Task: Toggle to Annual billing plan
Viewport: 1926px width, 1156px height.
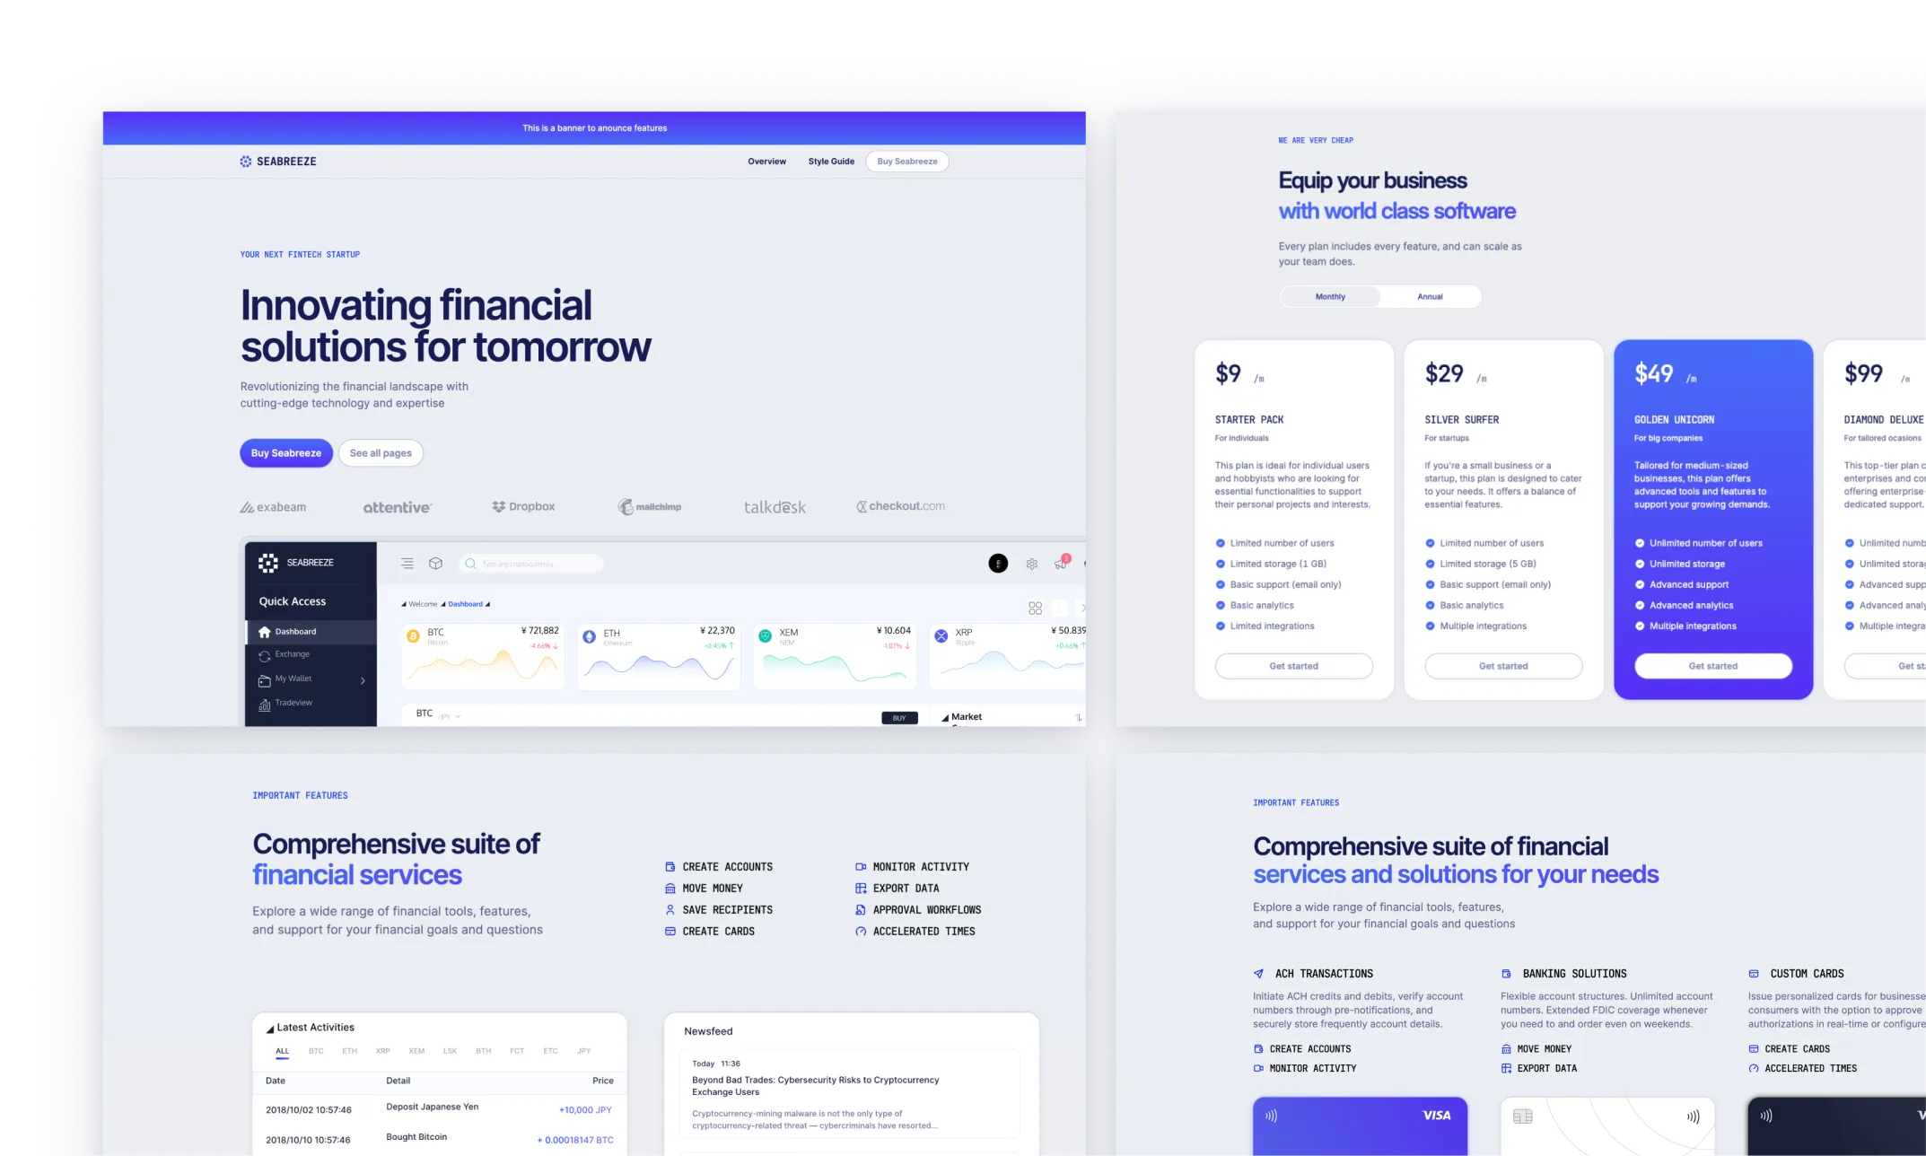Action: (1430, 296)
